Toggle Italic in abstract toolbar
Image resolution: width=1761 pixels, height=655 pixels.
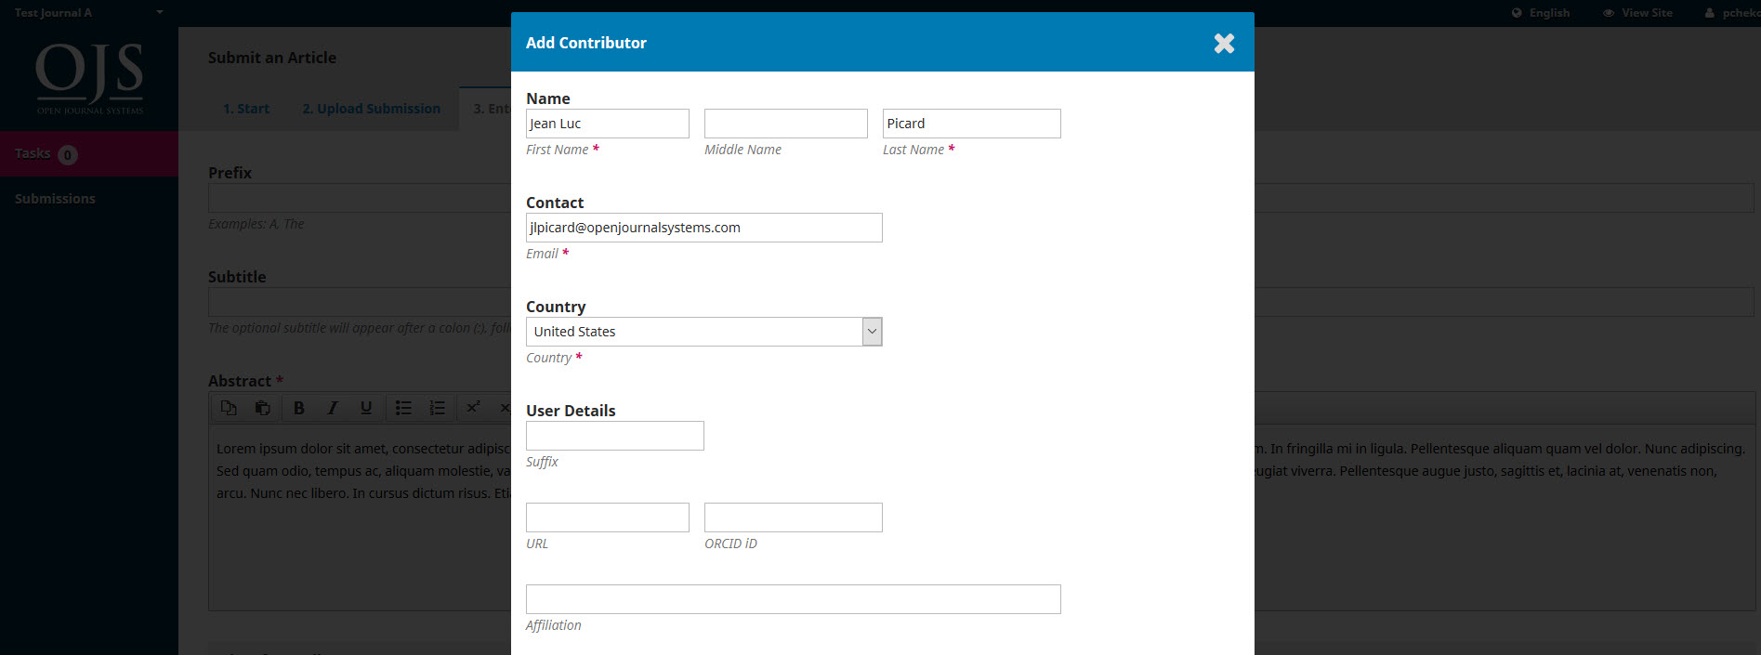332,408
